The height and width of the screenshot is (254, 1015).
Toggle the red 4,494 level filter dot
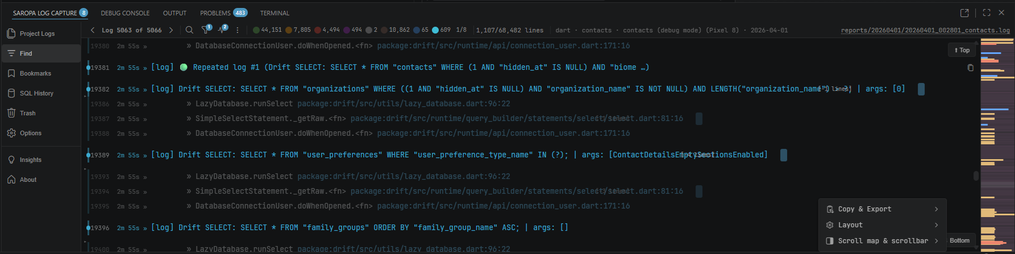(x=318, y=30)
